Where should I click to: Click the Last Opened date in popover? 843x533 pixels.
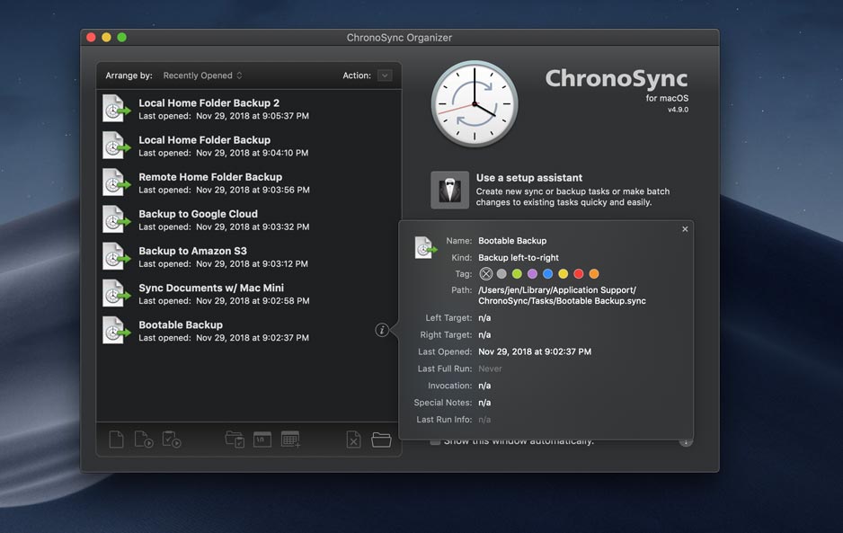(x=535, y=351)
